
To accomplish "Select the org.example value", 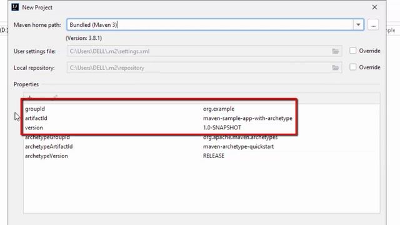I will (219, 109).
